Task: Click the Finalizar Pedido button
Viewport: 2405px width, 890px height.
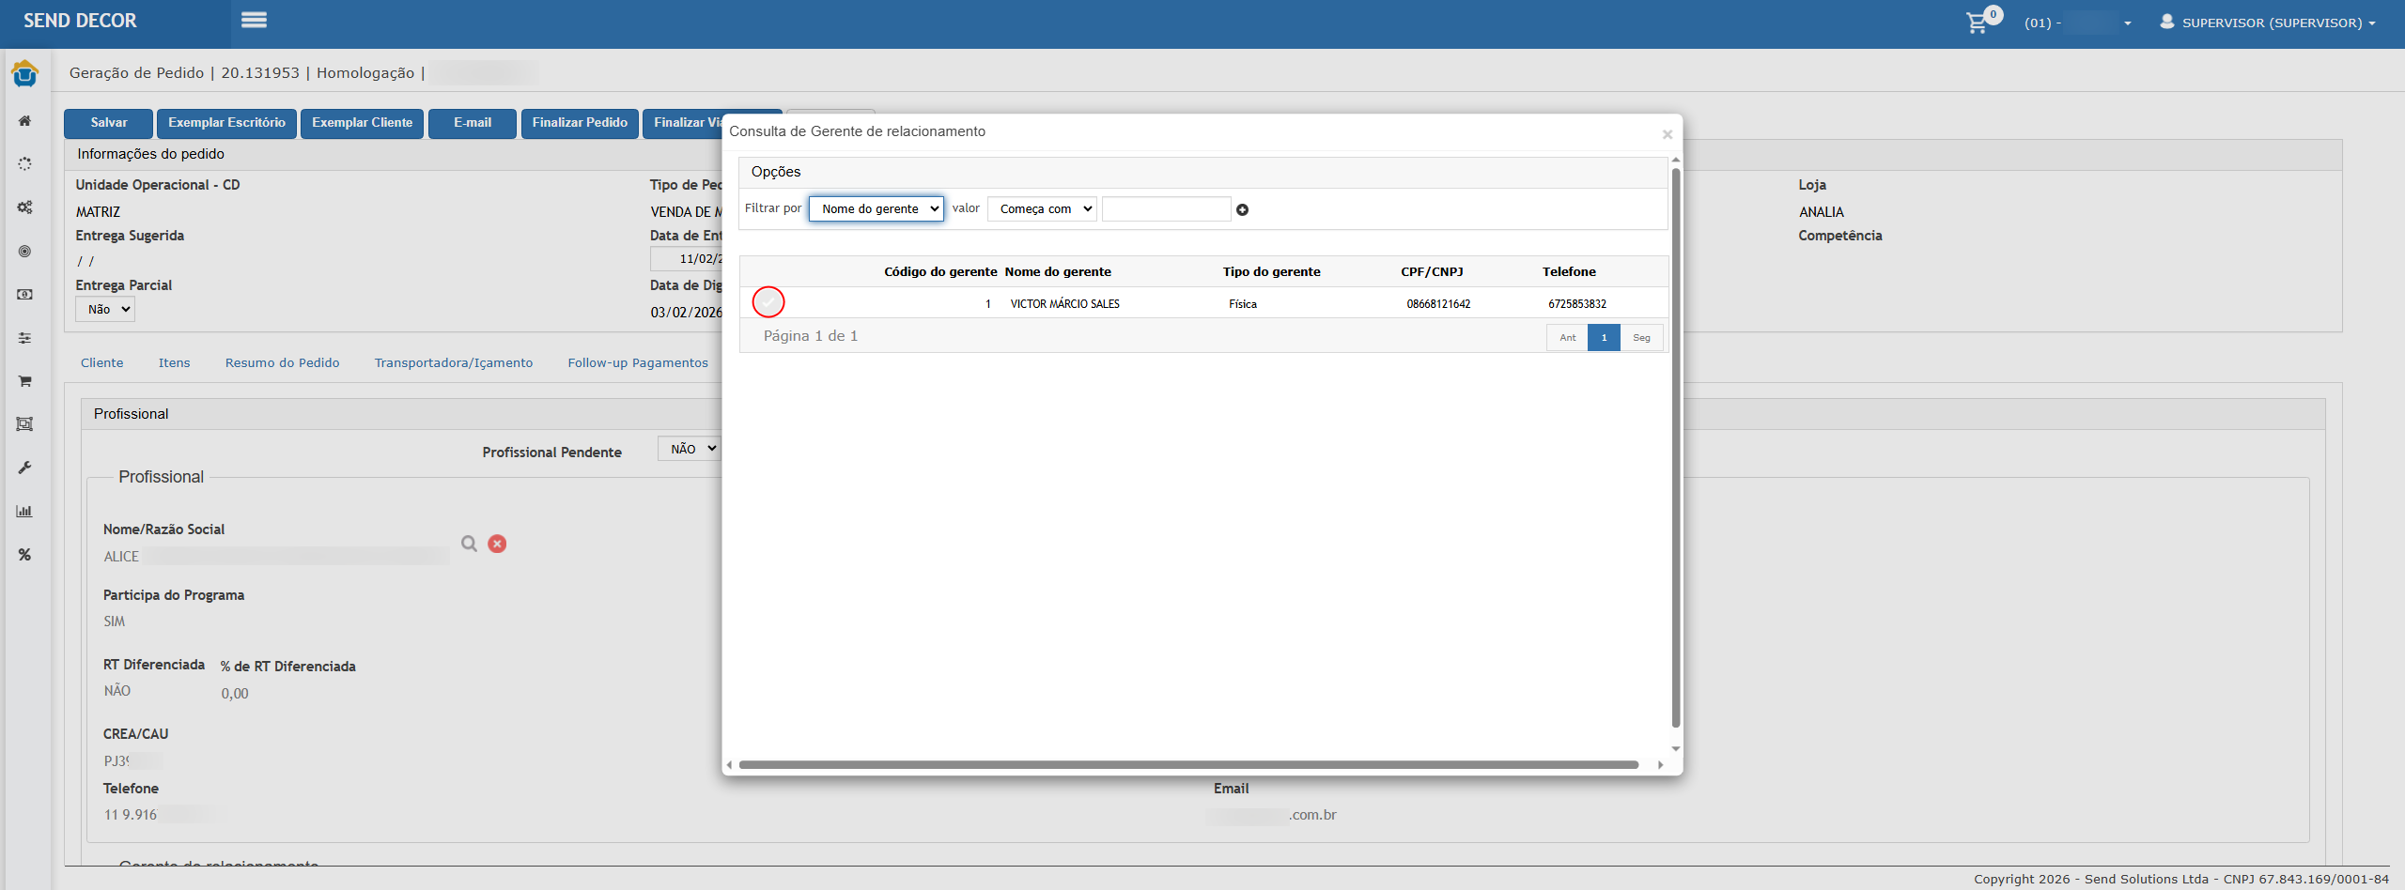Action: (x=580, y=123)
